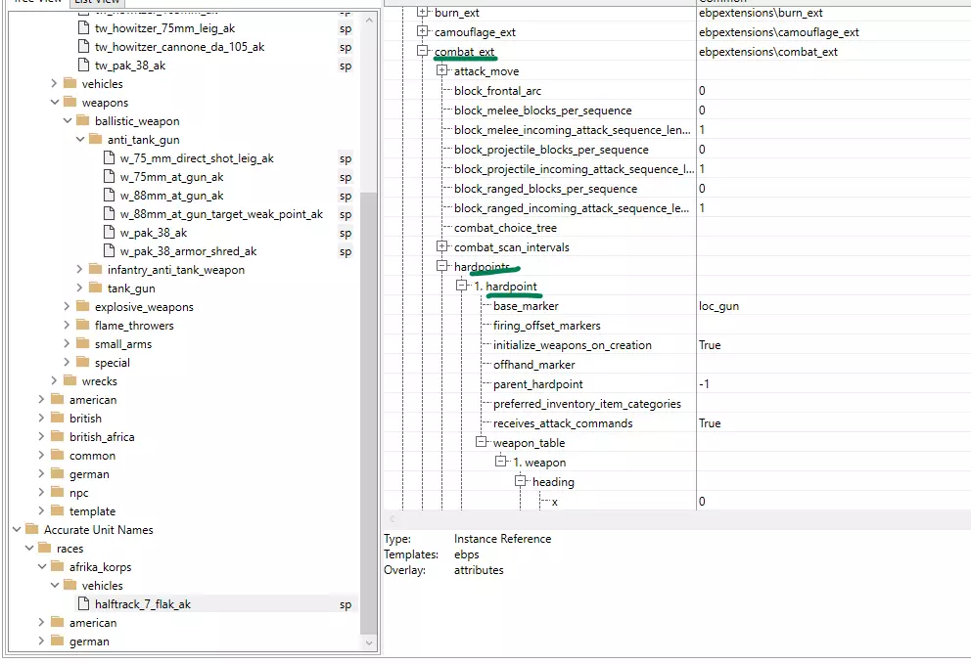Image resolution: width=971 pixels, height=664 pixels.
Task: Click the parent_hardpoint property
Action: click(537, 384)
